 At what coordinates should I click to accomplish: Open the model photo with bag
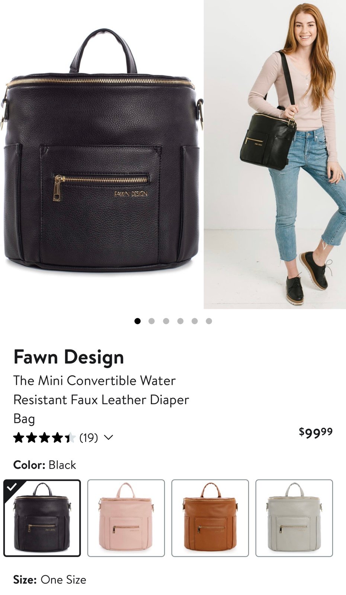(x=275, y=154)
